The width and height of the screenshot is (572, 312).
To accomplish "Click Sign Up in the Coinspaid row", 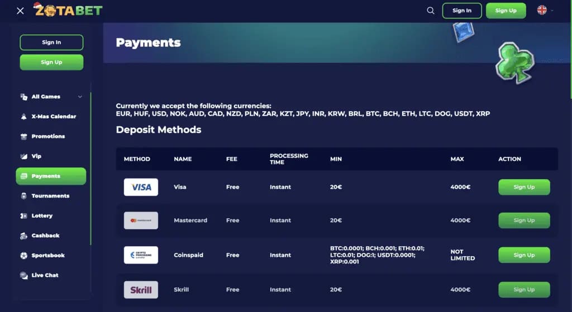I will [524, 255].
